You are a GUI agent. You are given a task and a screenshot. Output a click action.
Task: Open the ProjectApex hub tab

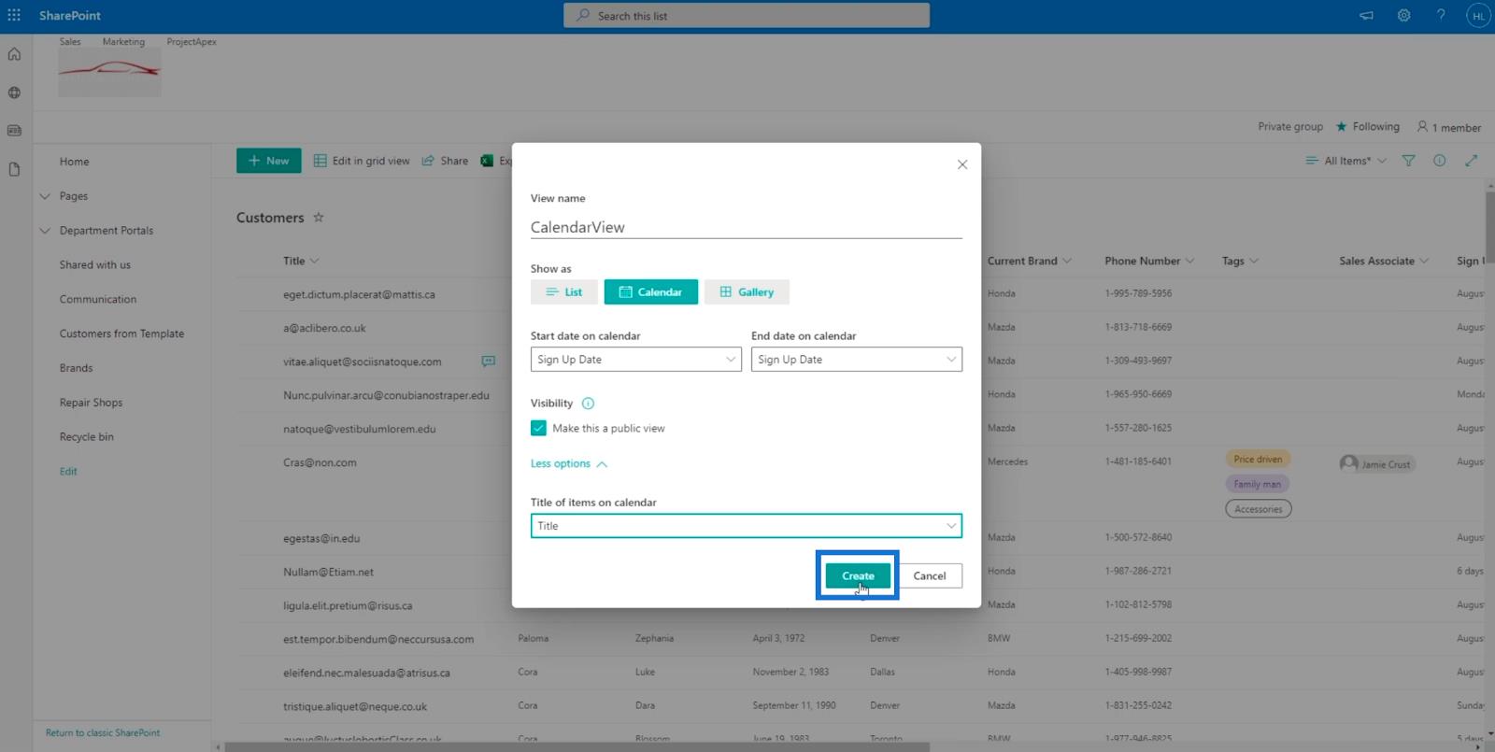192,42
